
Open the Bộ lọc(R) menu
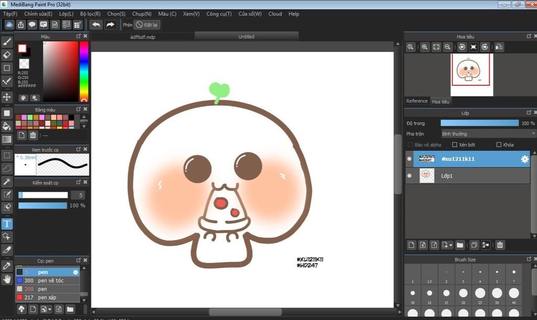tap(90, 14)
